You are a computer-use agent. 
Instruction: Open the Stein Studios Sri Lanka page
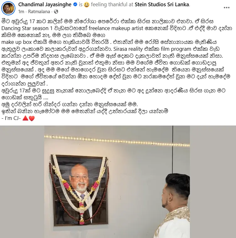pos(162,5)
